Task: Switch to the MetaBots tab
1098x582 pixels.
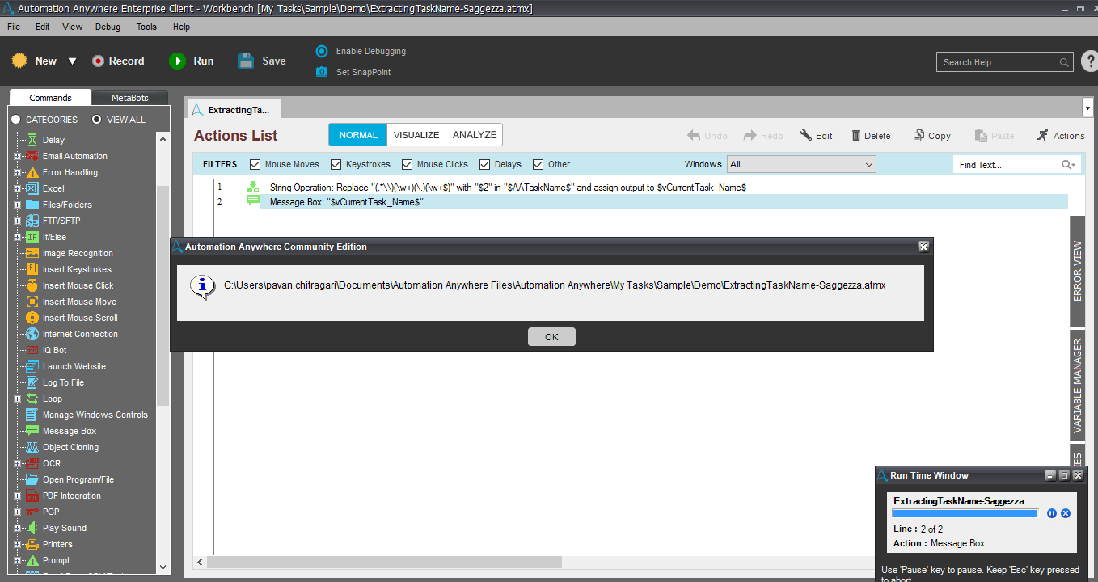Action: tap(130, 98)
